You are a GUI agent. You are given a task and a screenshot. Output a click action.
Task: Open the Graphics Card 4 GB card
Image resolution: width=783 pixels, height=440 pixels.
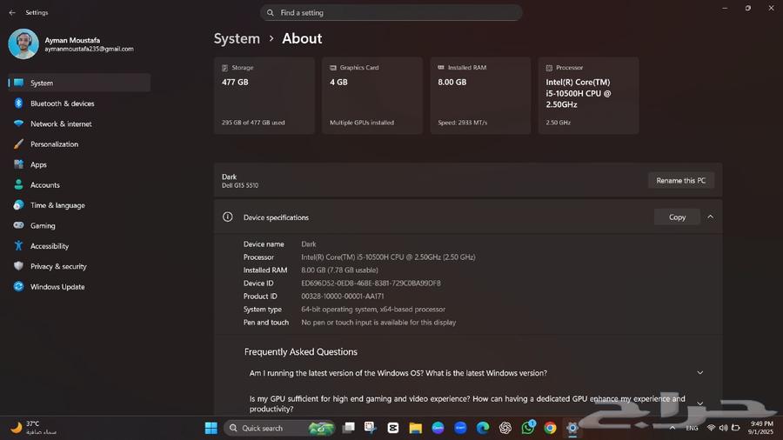click(372, 96)
